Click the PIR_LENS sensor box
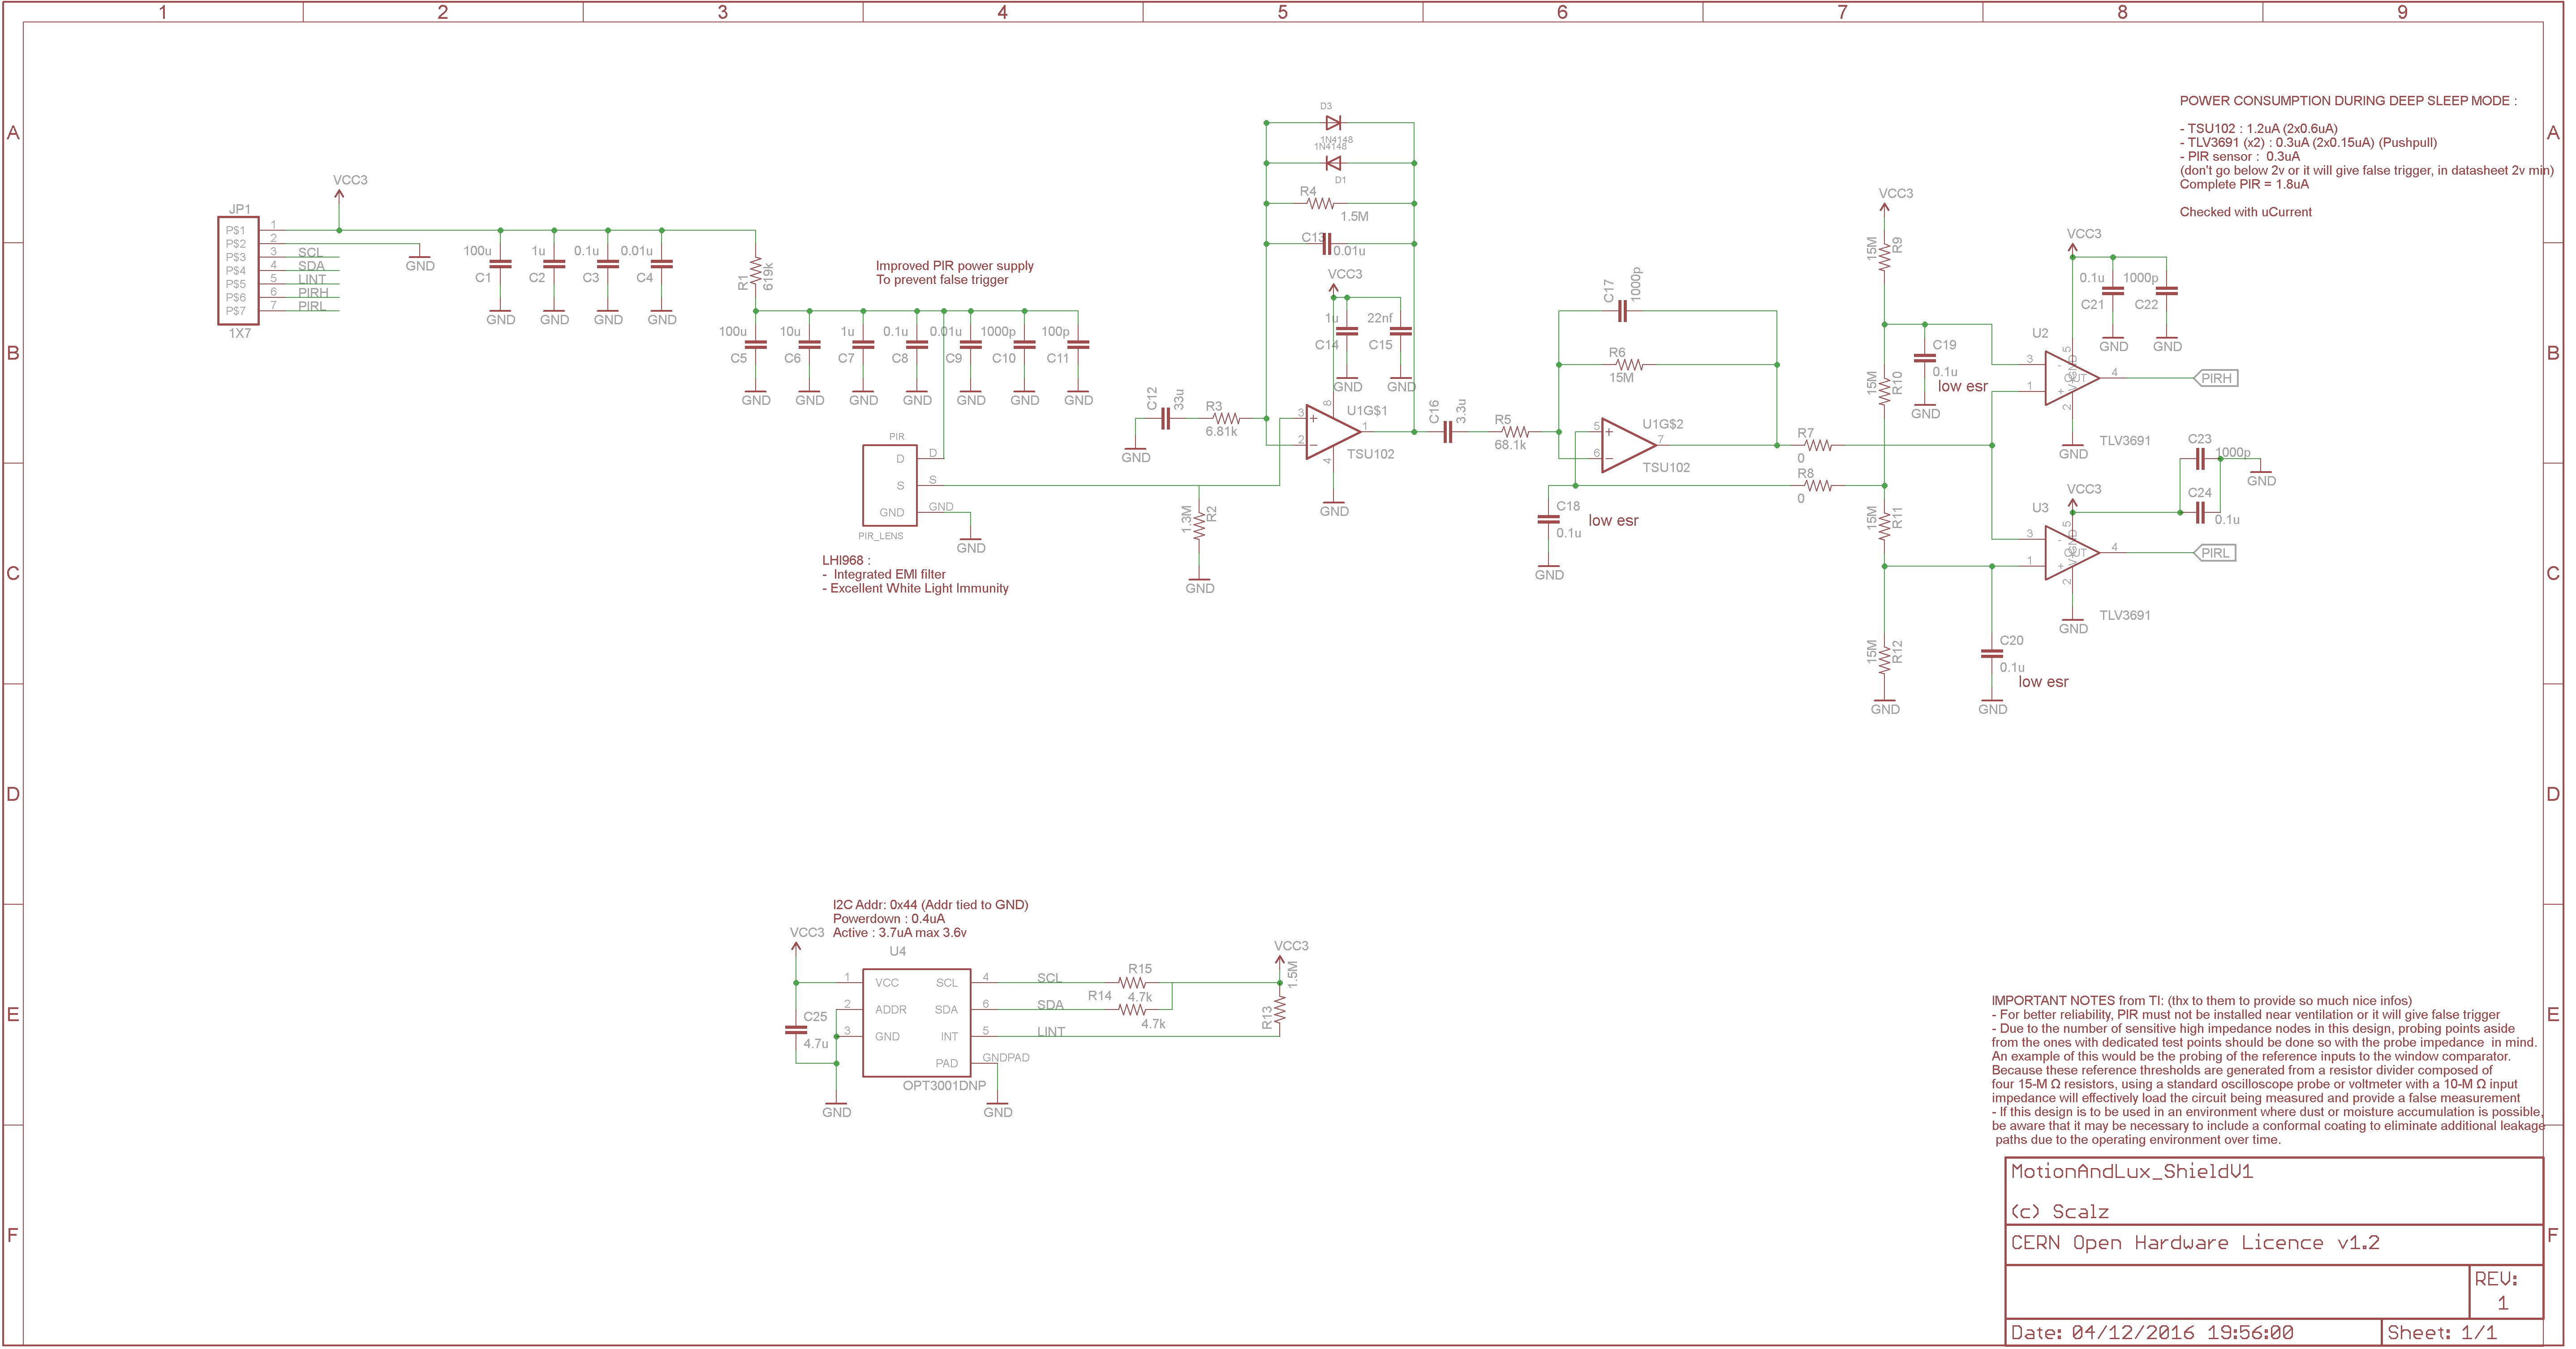This screenshot has width=2576, height=1349. pyautogui.click(x=889, y=486)
